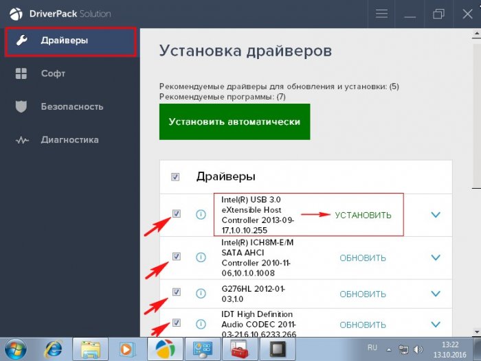
Task: Click info icon for Intel USB 3.0 driver
Action: pos(201,215)
